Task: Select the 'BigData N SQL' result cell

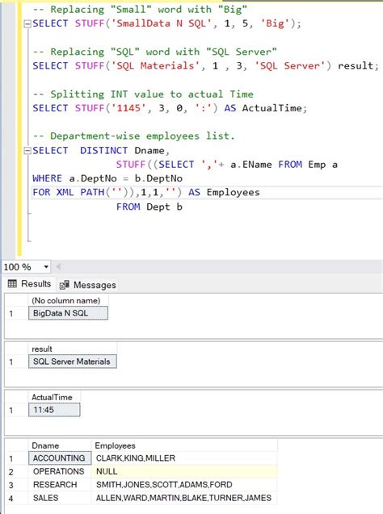Action: click(68, 313)
